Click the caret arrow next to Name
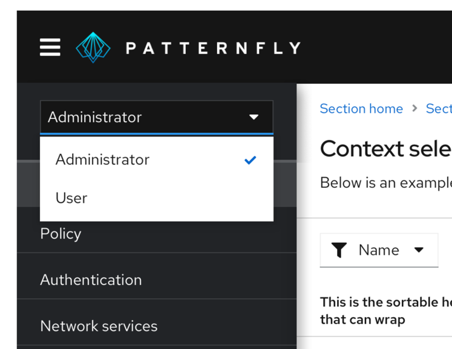Viewport: 452px width, 349px height. [x=419, y=250]
